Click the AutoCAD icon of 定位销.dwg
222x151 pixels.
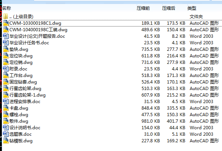click(6, 62)
